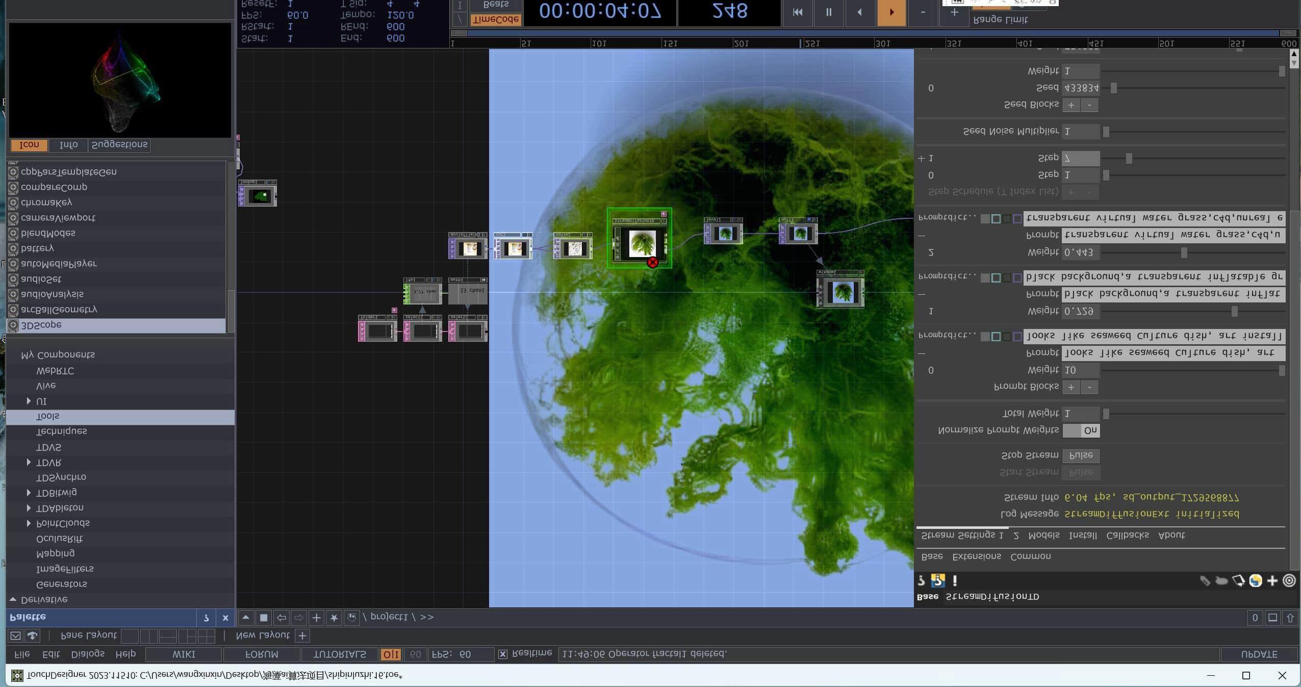Viewport: 1301px width, 687px height.
Task: Toggle the TimeCode display mode button
Action: point(495,19)
